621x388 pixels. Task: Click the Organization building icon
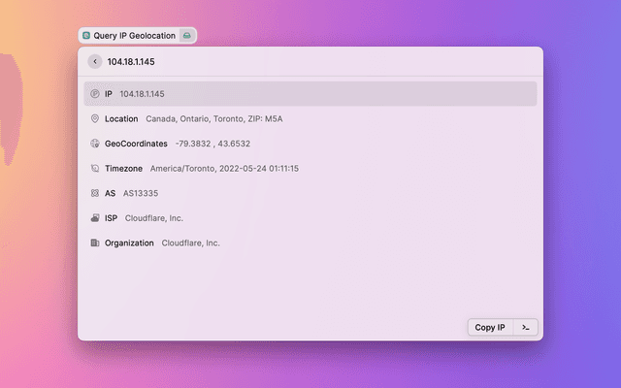[94, 242]
